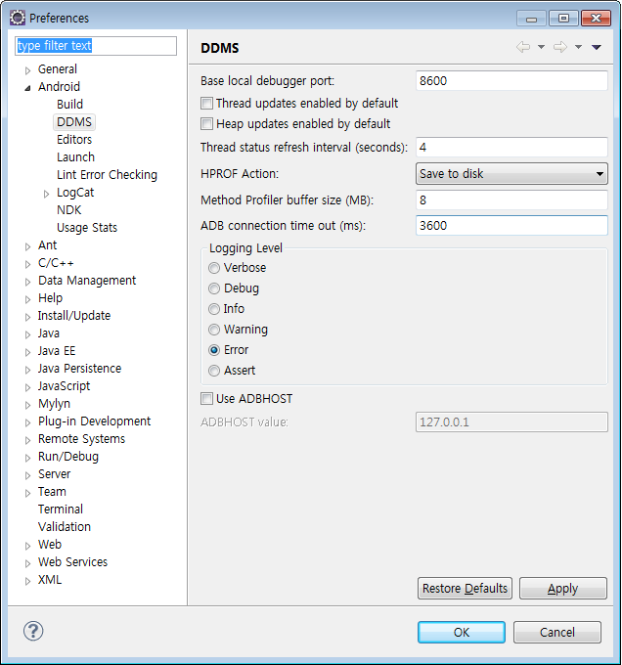Viewport: 622px width, 665px height.
Task: Click the Cancel button
Action: pos(557,633)
